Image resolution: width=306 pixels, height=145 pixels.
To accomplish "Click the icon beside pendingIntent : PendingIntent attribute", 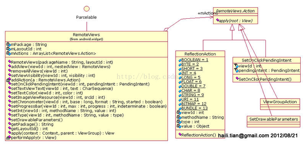I will tap(236, 70).
